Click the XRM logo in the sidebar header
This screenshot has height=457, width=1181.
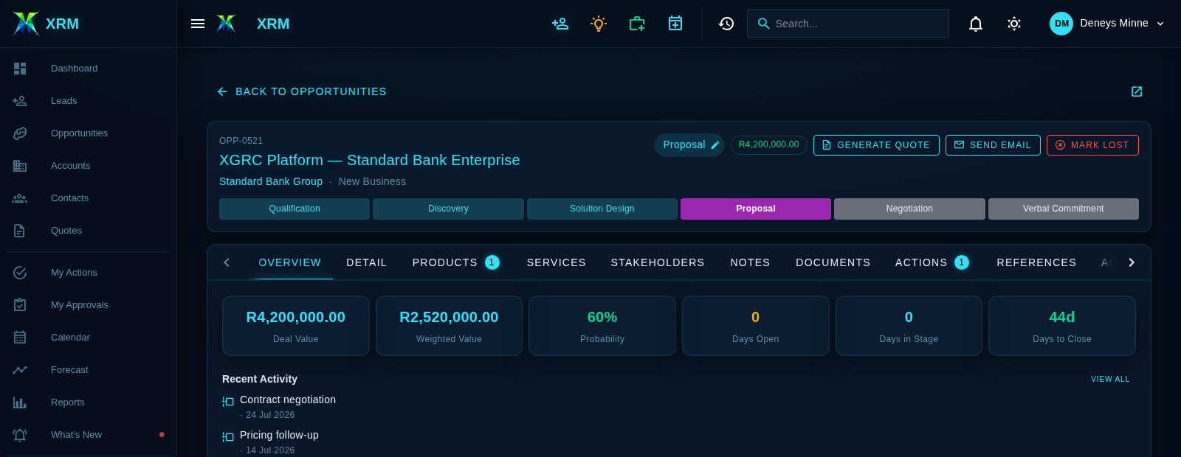click(26, 24)
